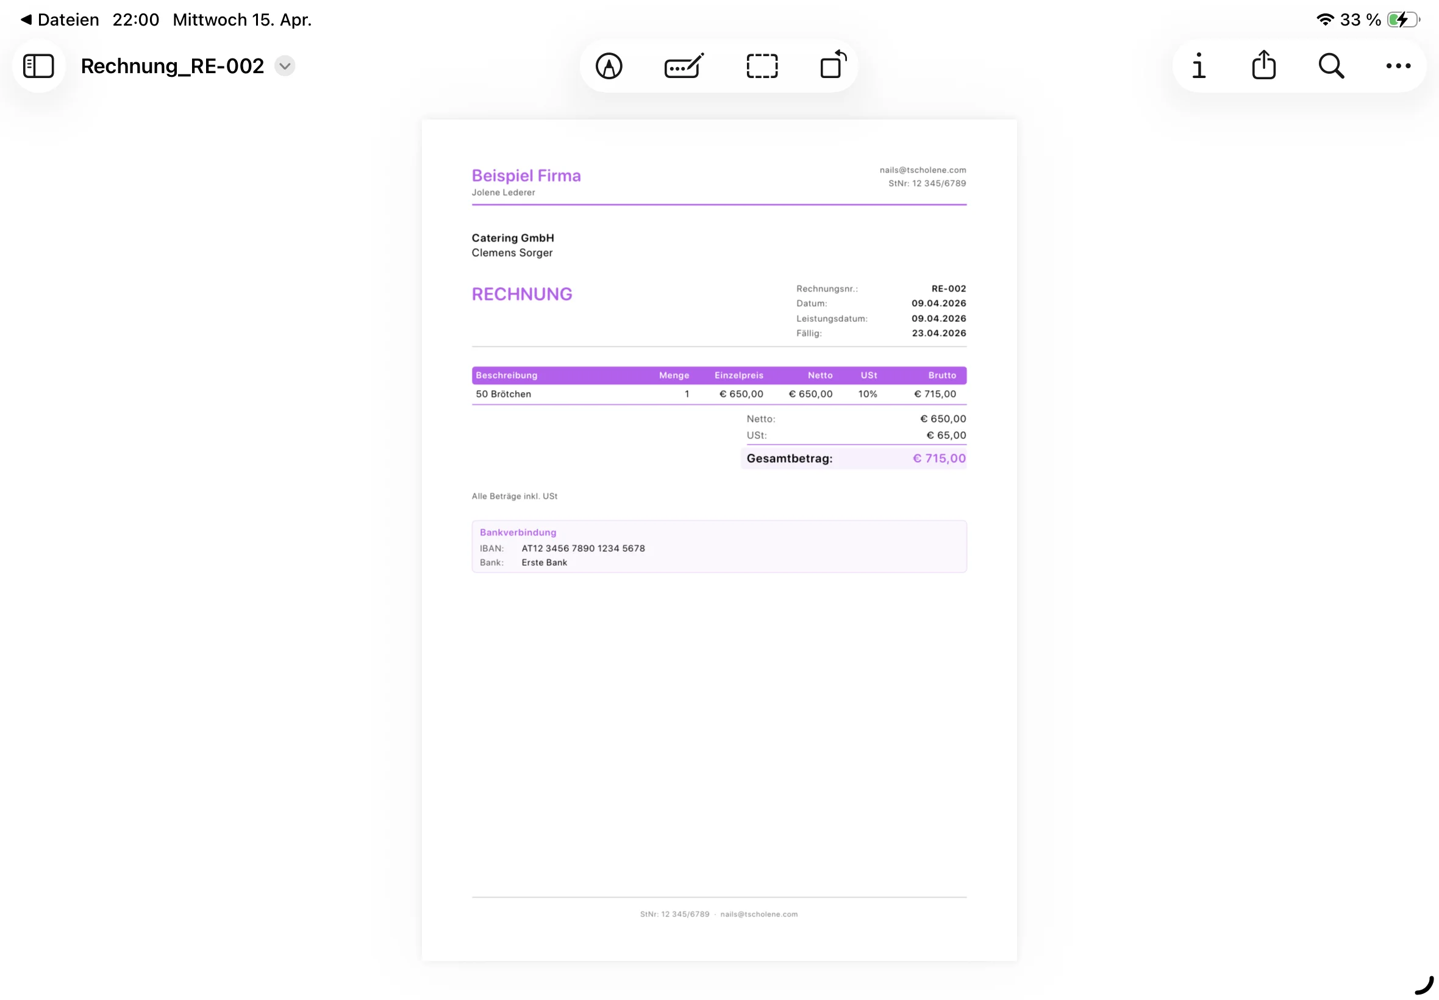Toggle the sidebar panel
This screenshot has height=1000, width=1439.
[38, 65]
